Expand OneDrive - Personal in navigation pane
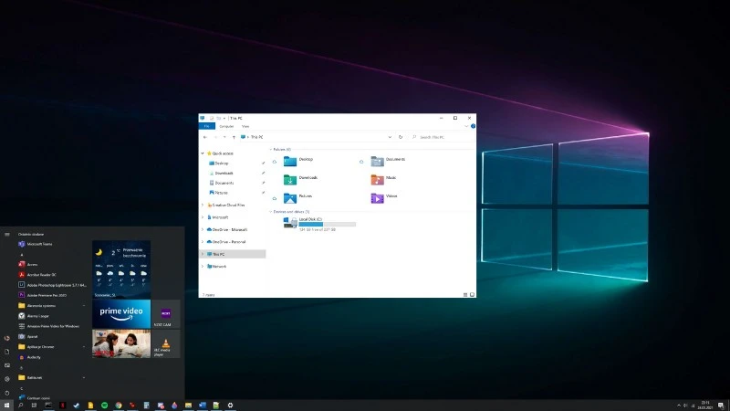The height and width of the screenshot is (411, 730). tap(203, 242)
